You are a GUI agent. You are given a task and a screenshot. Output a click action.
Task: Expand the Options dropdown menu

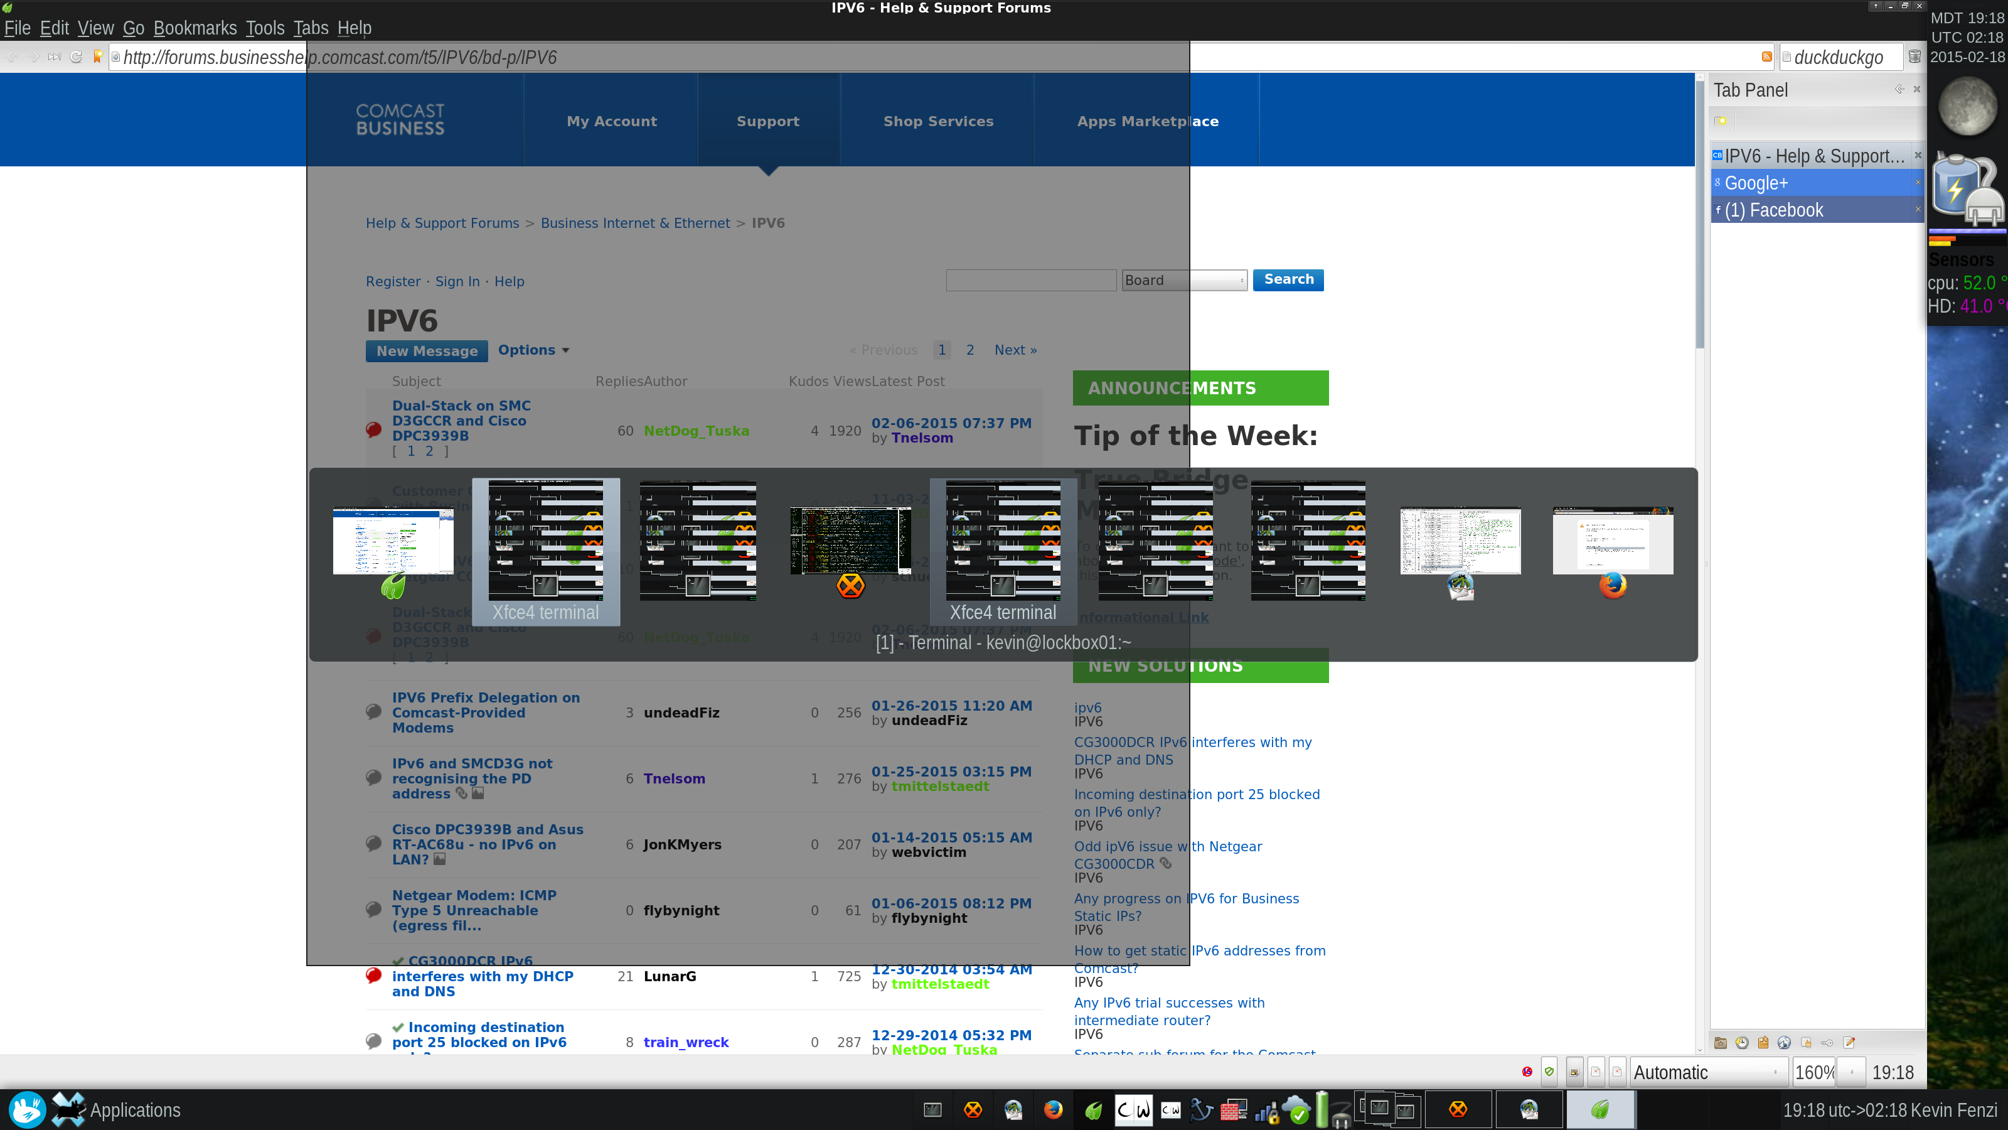(x=534, y=350)
